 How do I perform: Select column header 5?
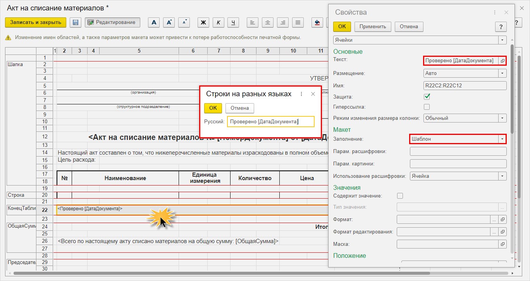(139, 51)
